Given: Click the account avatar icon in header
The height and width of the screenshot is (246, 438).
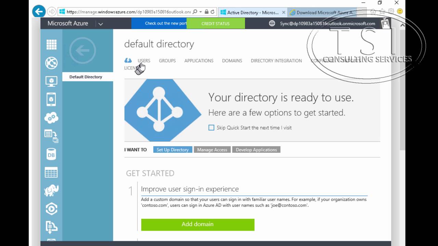Looking at the screenshot, I should tap(386, 24).
